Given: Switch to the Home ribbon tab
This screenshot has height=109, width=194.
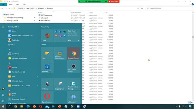Looking at the screenshot, I should coord(11,4).
